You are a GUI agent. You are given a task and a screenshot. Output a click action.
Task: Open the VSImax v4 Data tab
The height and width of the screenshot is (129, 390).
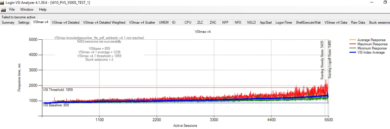coord(336,22)
